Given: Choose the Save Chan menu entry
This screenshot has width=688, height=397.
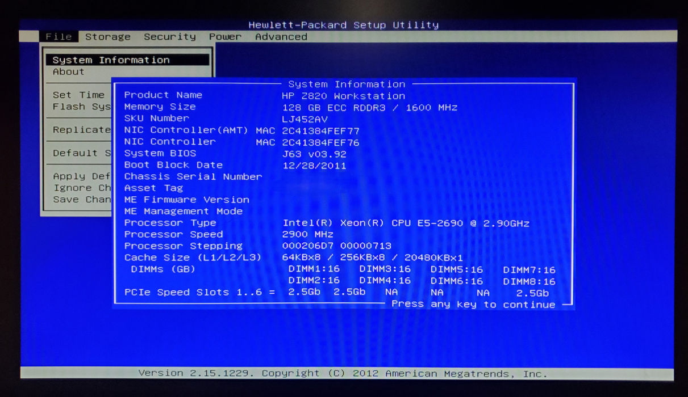Looking at the screenshot, I should [x=82, y=199].
